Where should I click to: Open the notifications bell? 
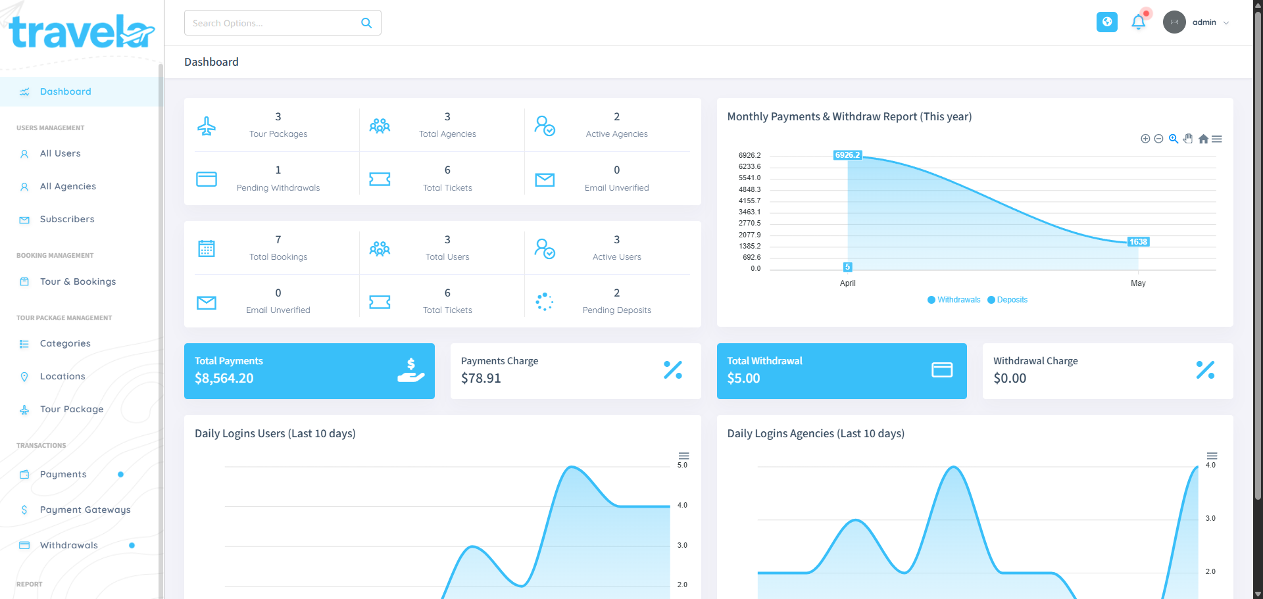pyautogui.click(x=1139, y=22)
